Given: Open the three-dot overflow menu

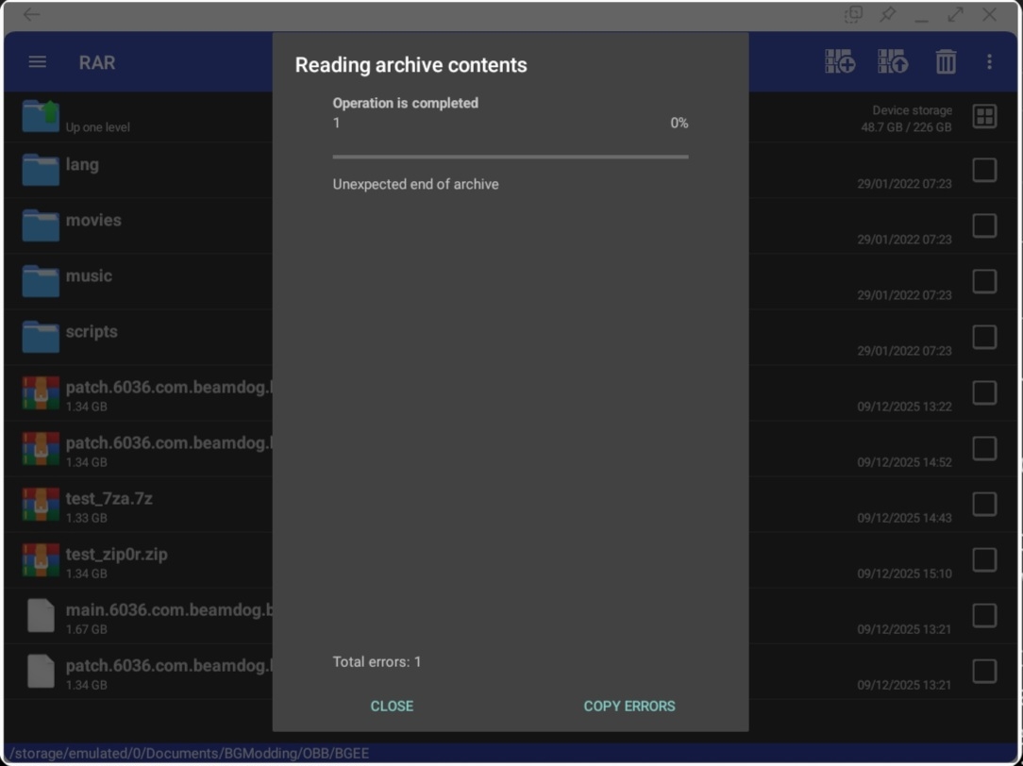Looking at the screenshot, I should click(989, 62).
